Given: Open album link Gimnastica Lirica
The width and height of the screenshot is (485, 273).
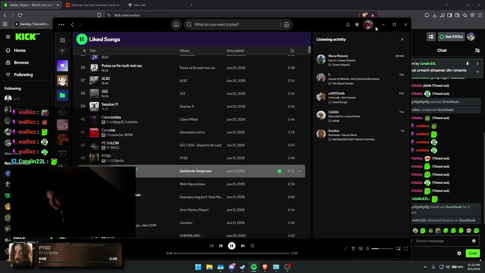Looking at the screenshot, I should [192, 132].
